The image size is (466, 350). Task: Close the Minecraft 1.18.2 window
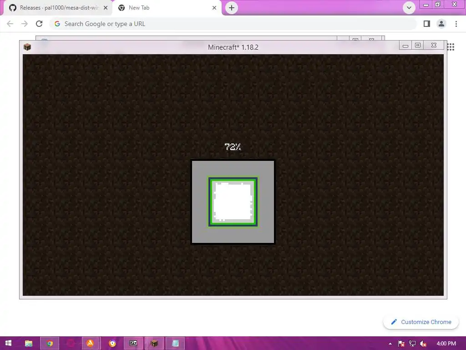(x=434, y=45)
